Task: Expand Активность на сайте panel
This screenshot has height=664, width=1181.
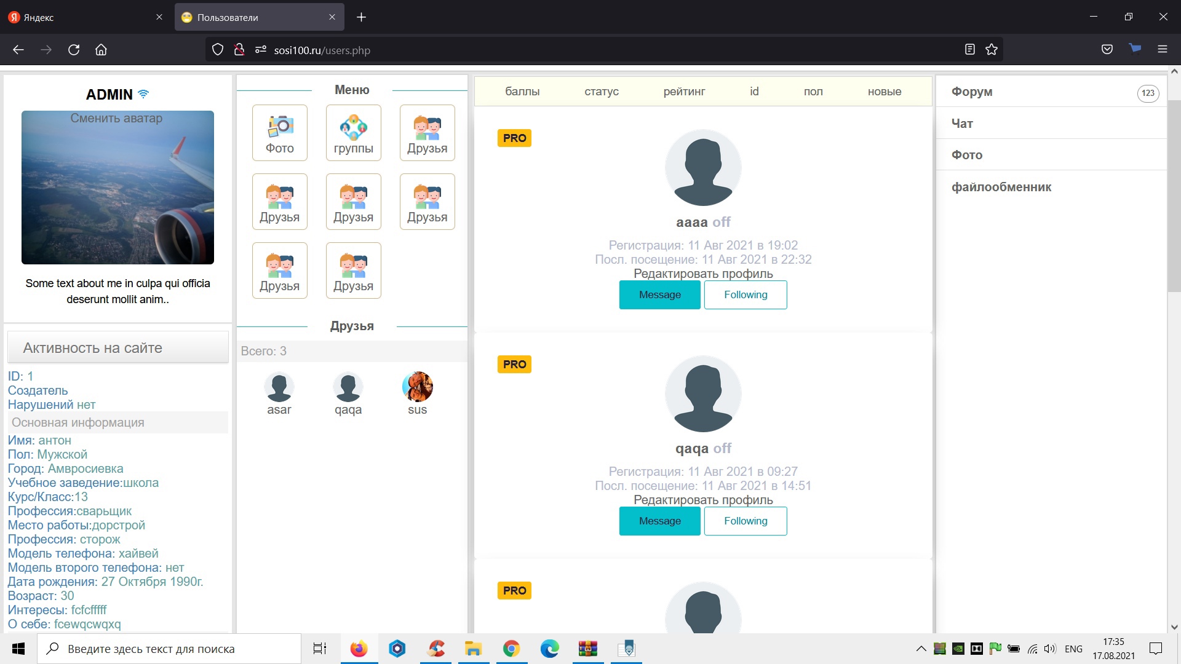Action: pos(117,348)
